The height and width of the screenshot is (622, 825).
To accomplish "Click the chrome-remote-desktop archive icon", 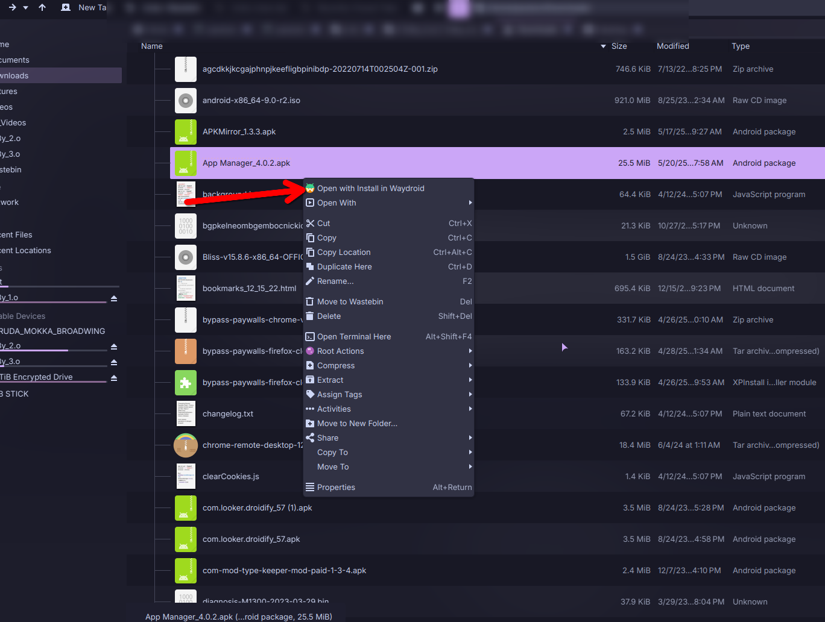I will tap(186, 445).
